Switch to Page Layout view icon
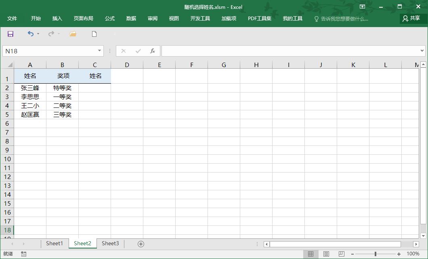 (x=326, y=254)
